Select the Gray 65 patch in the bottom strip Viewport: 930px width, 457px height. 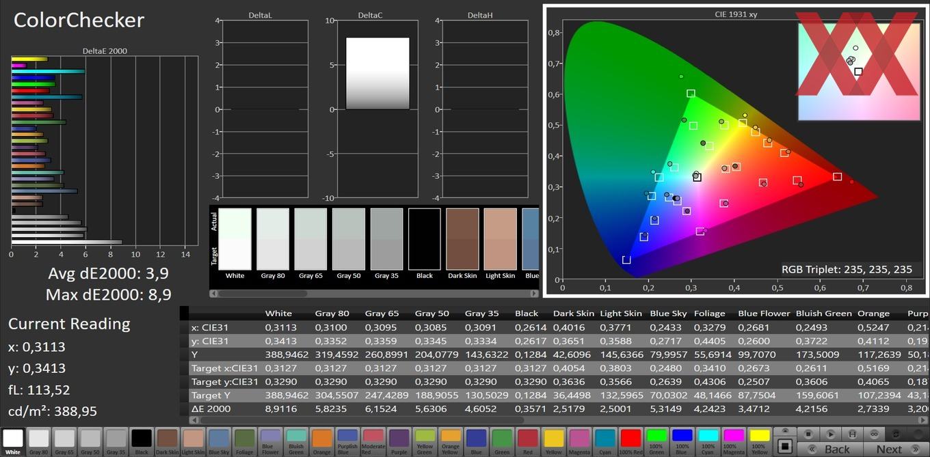pos(64,441)
